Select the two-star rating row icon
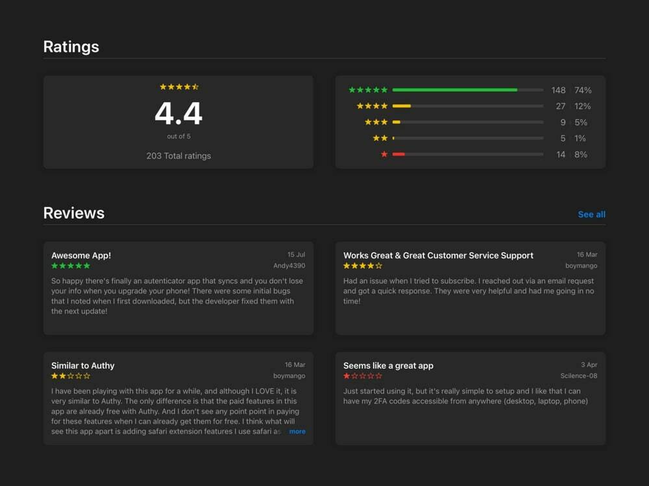 (x=380, y=138)
